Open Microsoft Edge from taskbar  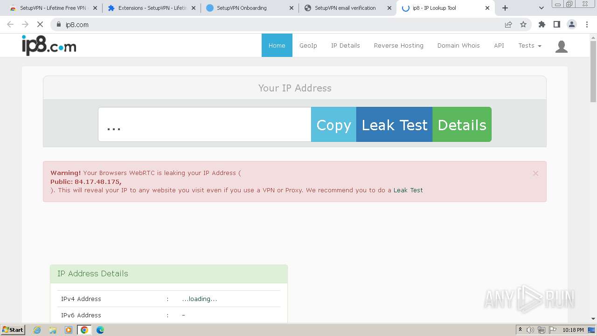tap(100, 330)
